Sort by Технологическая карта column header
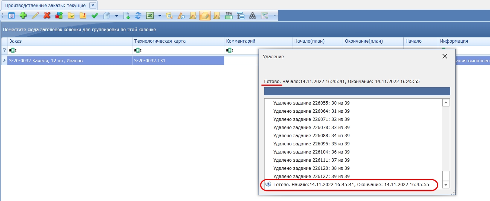The height and width of the screenshot is (201, 490). 178,41
